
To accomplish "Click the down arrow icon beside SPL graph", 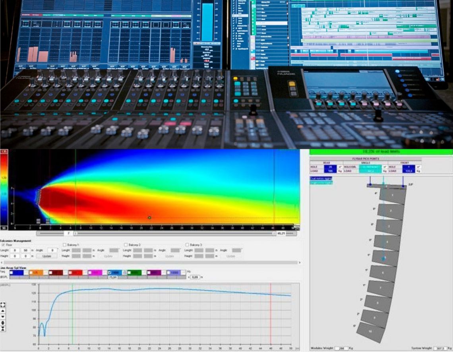I will tap(3, 317).
